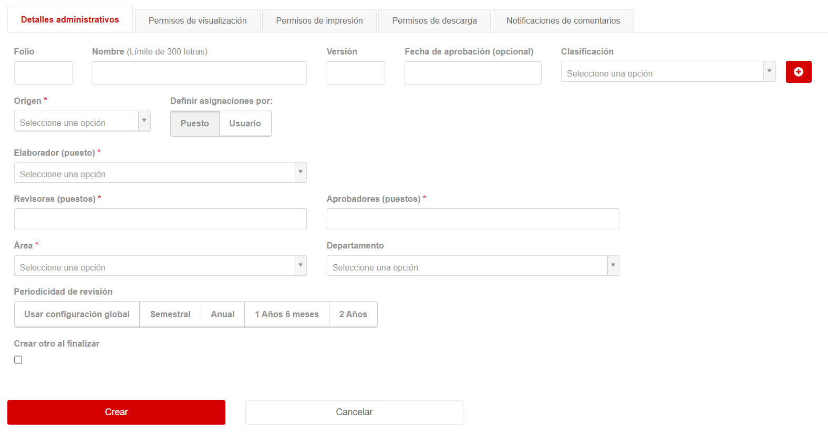Screen dimensions: 828x432
Task: Open the Permisos de descarga tab
Action: (434, 21)
